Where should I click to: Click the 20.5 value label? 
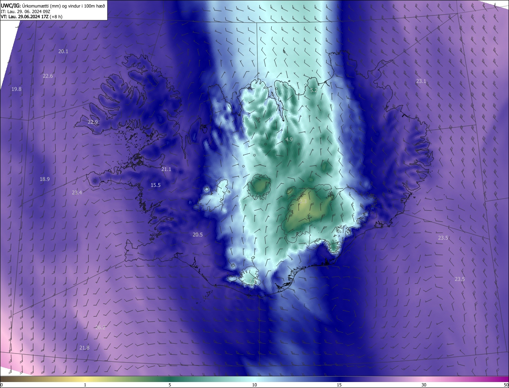coord(198,235)
